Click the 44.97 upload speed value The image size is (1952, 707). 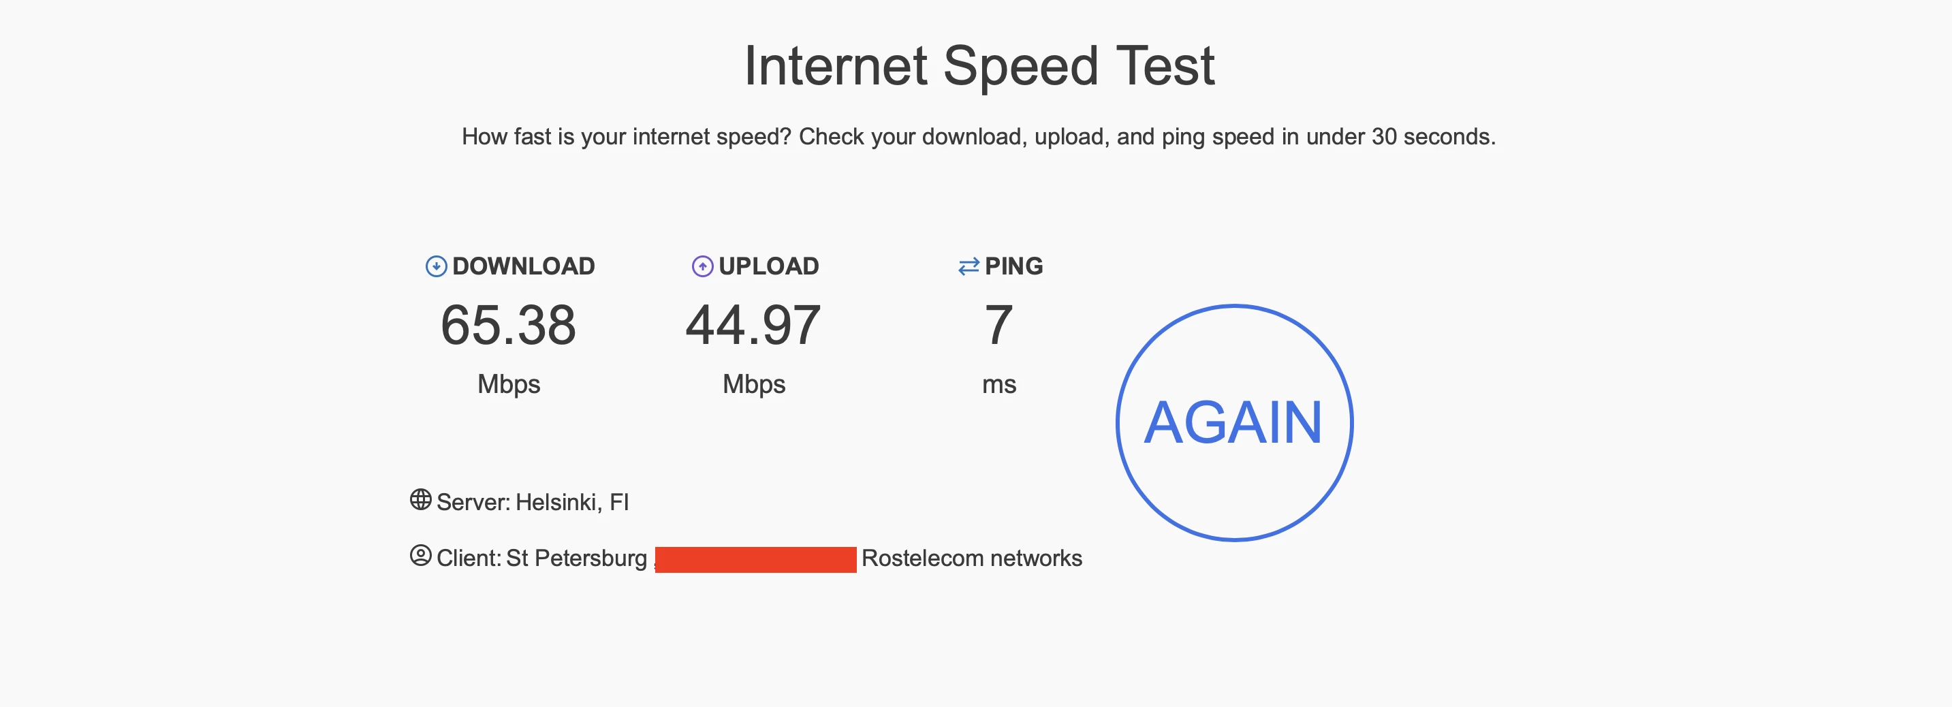tap(753, 325)
